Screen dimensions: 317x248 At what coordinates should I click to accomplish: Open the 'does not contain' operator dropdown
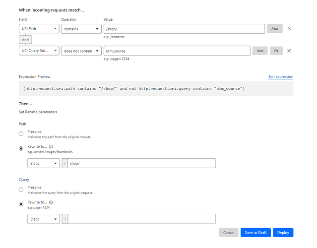pyautogui.click(x=82, y=51)
